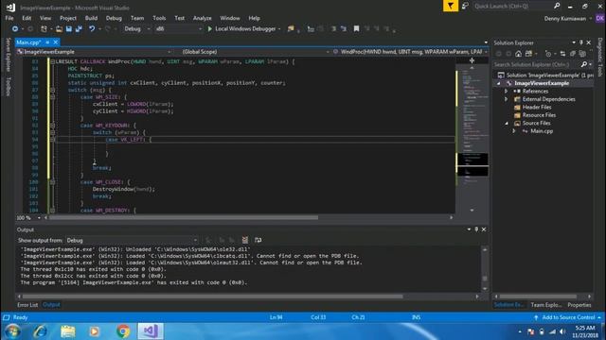Click Add to Source Control
The height and width of the screenshot is (340, 606).
point(568,317)
